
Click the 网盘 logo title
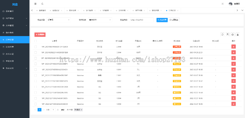pyautogui.click(x=15, y=5)
